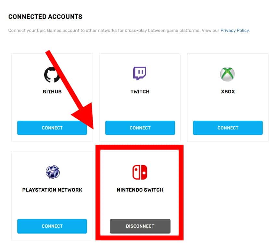Link Xbox using its Connect button
The image size is (280, 243).
[228, 128]
